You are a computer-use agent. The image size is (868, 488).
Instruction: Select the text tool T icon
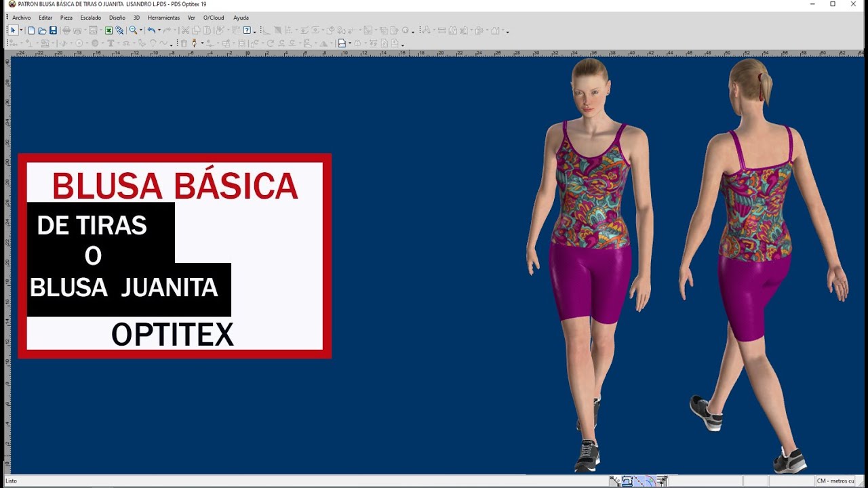pos(110,43)
